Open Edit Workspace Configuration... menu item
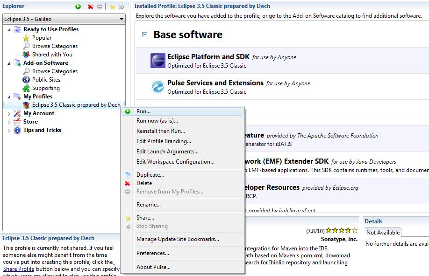Viewport: 429px width, 276px height. point(183,162)
